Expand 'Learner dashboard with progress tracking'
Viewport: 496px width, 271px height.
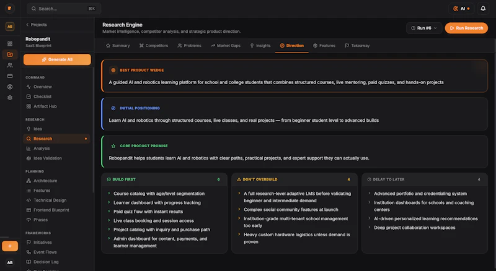coord(109,202)
